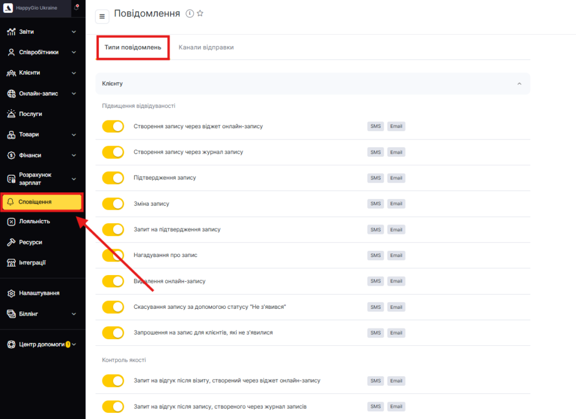This screenshot has width=576, height=419.
Task: Click the info icon next to Повідомлення
Action: coord(190,13)
